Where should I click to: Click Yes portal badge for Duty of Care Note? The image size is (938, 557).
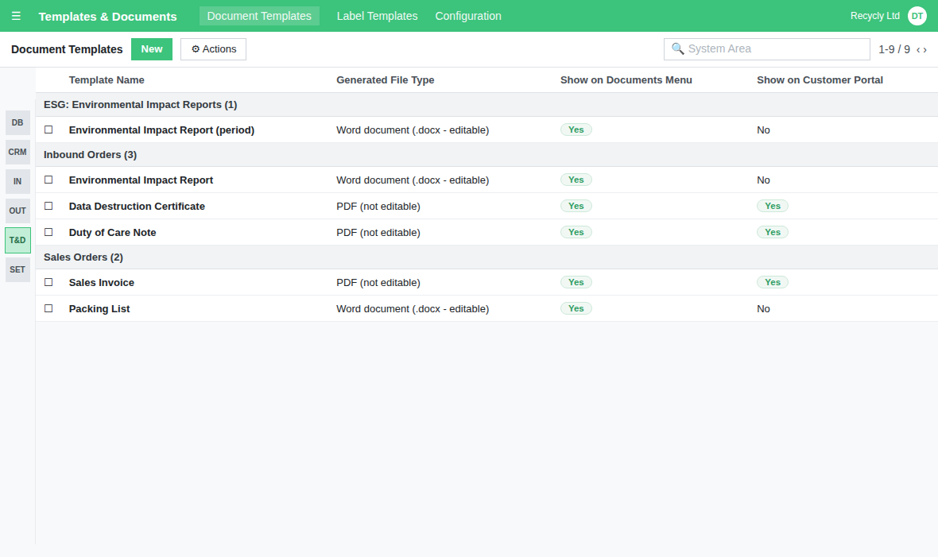click(773, 232)
